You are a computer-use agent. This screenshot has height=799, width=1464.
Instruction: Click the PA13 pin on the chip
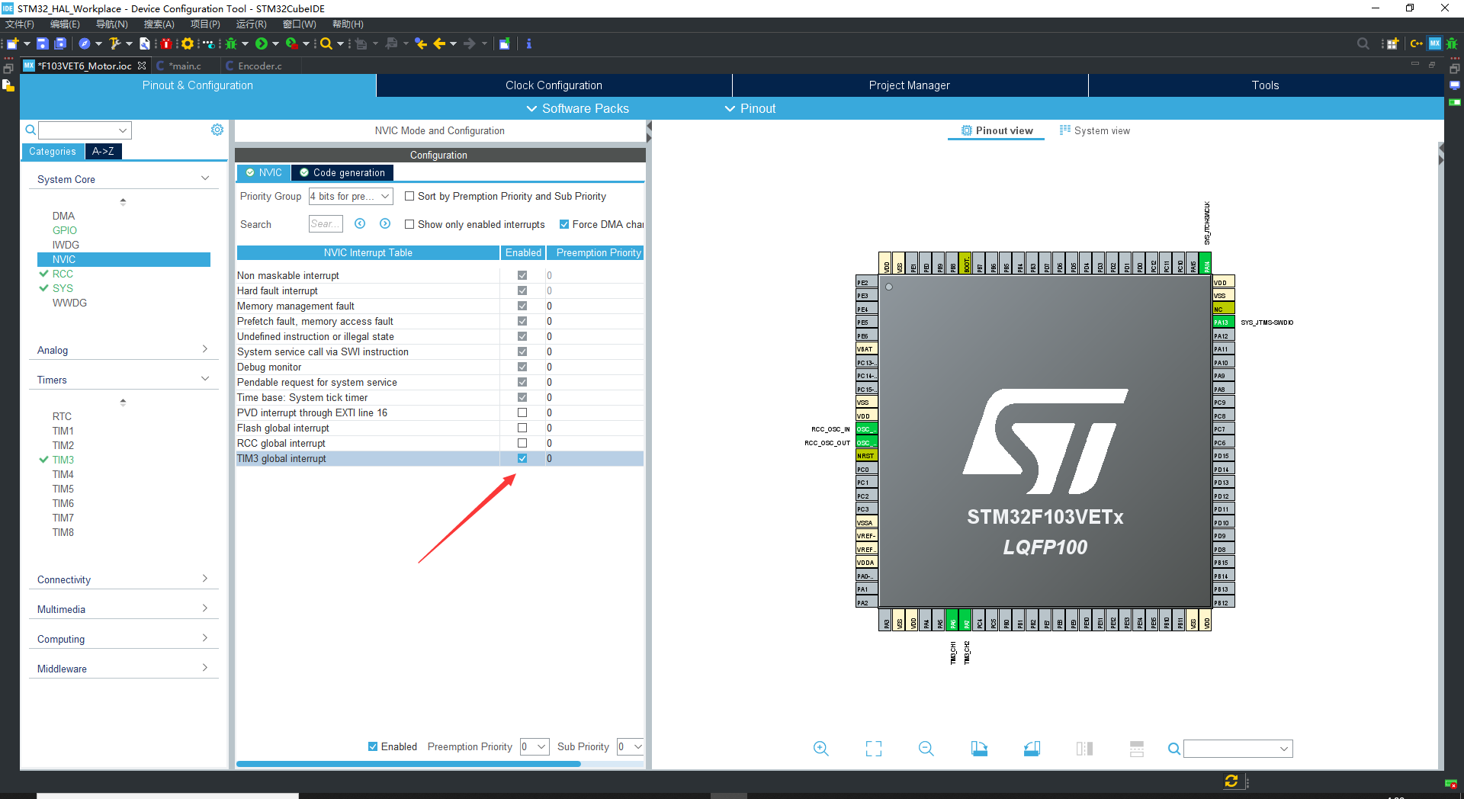(x=1223, y=322)
